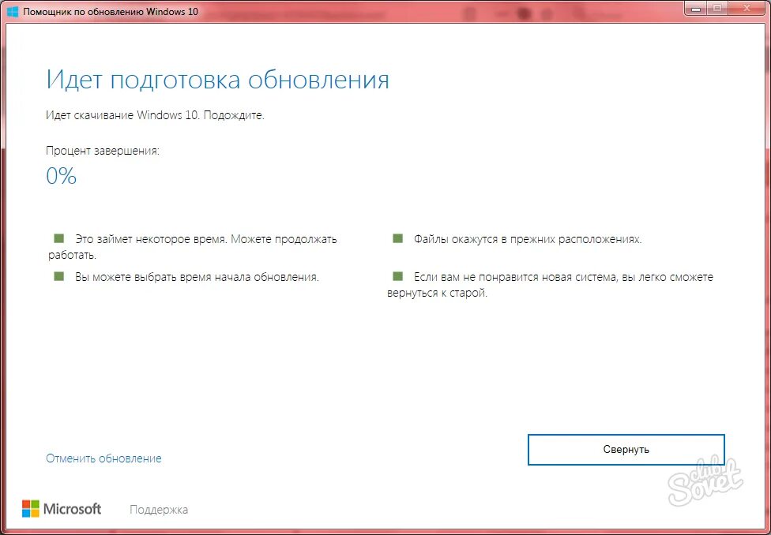Click window title Помощник по обновлению Windows 10
The width and height of the screenshot is (771, 535).
(x=111, y=11)
